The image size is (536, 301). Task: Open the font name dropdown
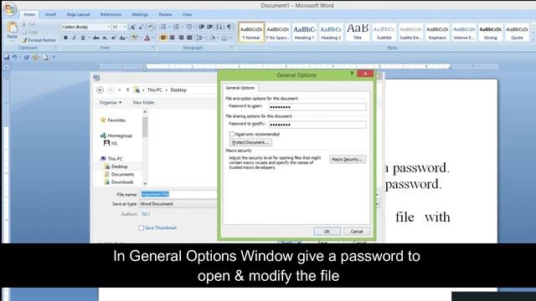click(x=109, y=27)
